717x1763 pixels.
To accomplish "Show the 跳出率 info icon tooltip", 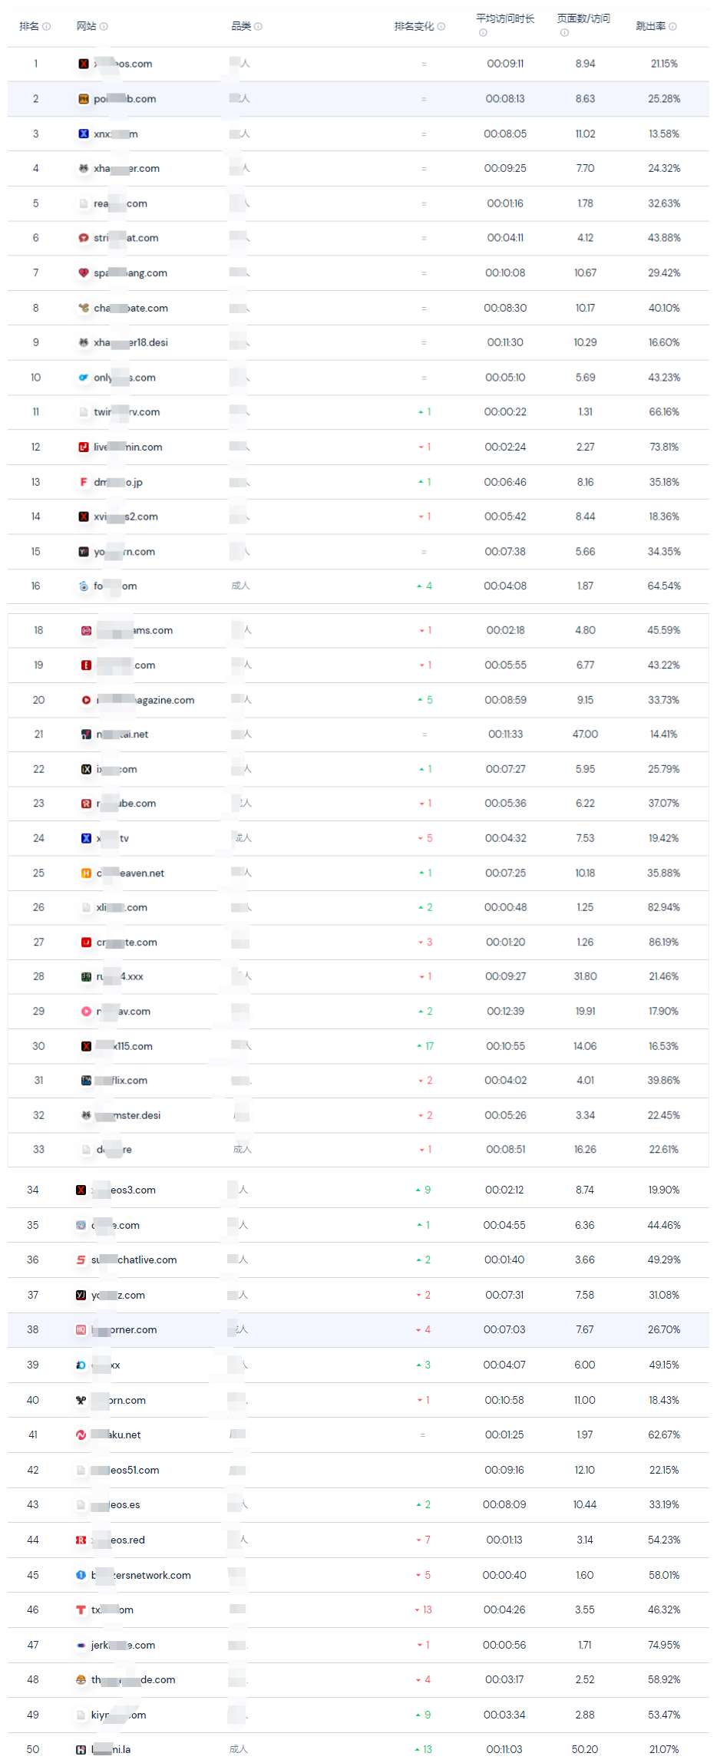I will point(672,26).
